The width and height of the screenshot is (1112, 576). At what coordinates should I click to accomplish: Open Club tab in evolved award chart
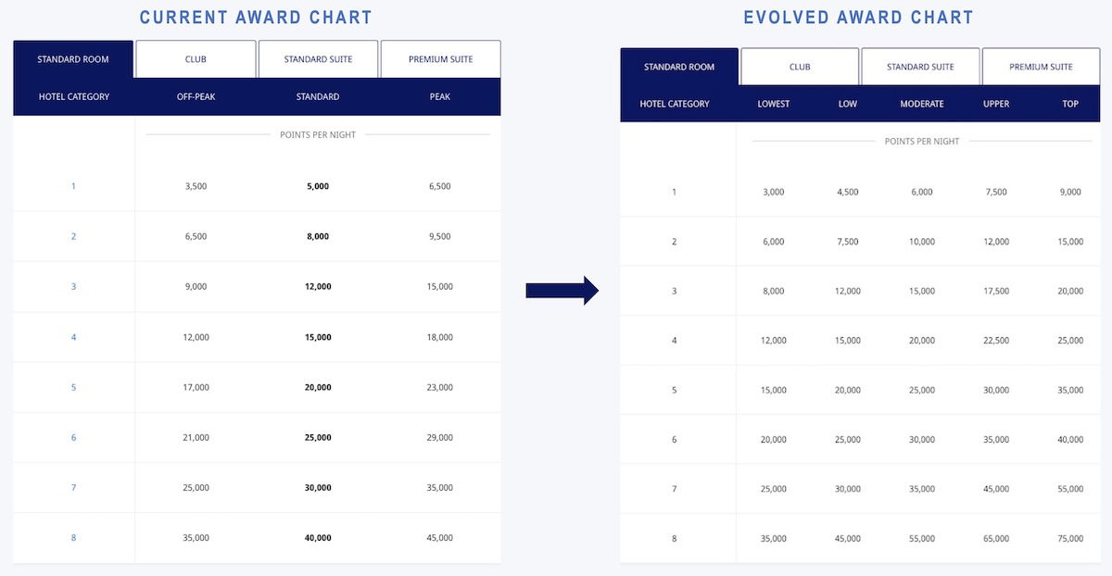tap(800, 67)
